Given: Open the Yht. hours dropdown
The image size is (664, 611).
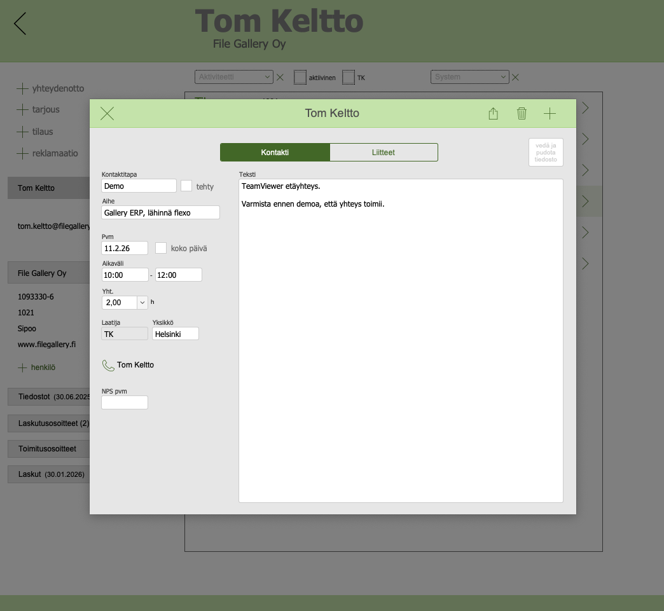Looking at the screenshot, I should pyautogui.click(x=142, y=303).
